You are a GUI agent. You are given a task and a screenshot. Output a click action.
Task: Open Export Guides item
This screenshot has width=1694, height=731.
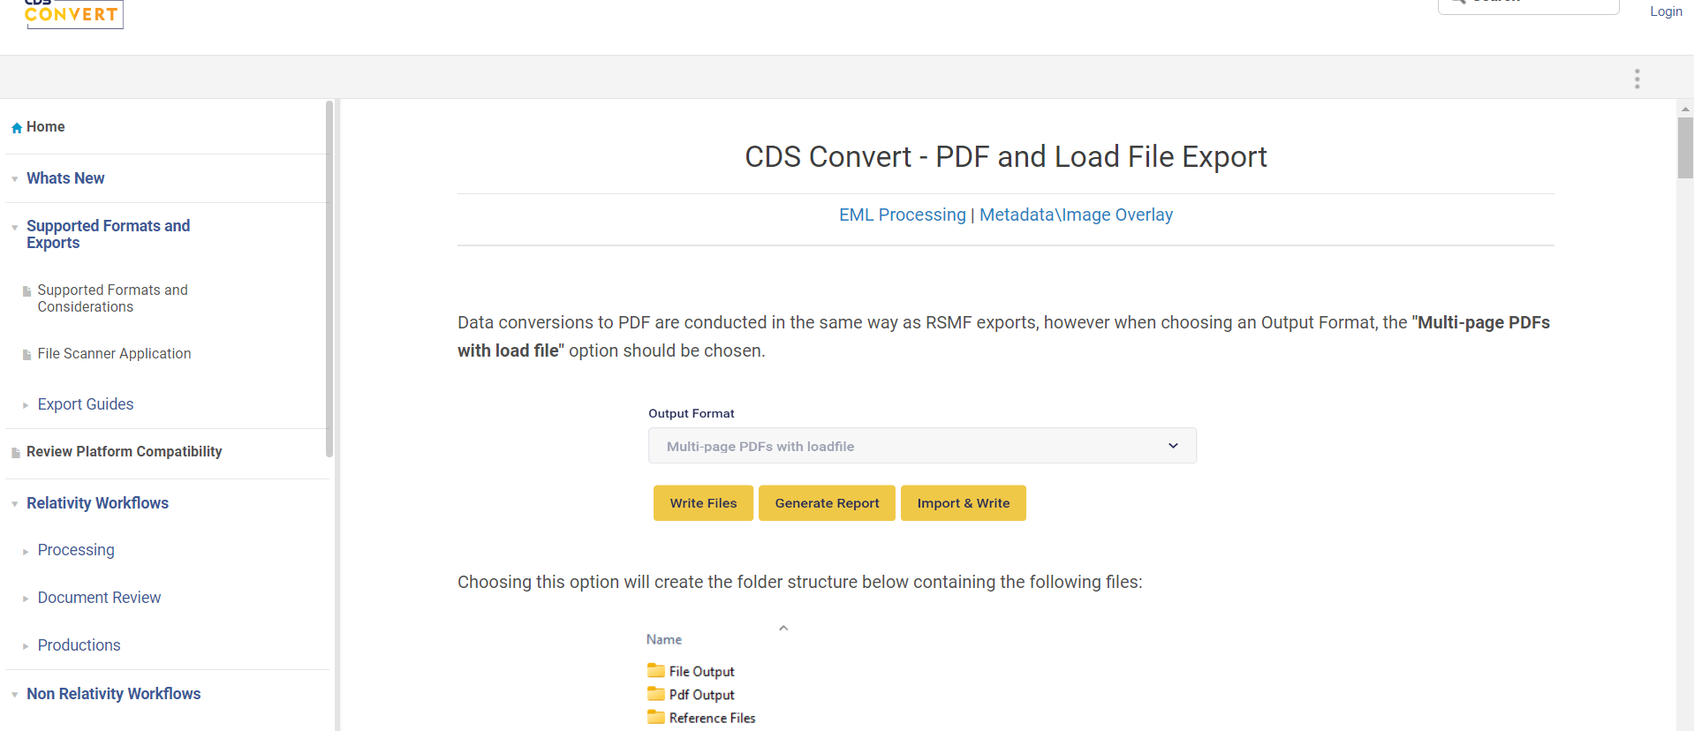click(x=86, y=404)
